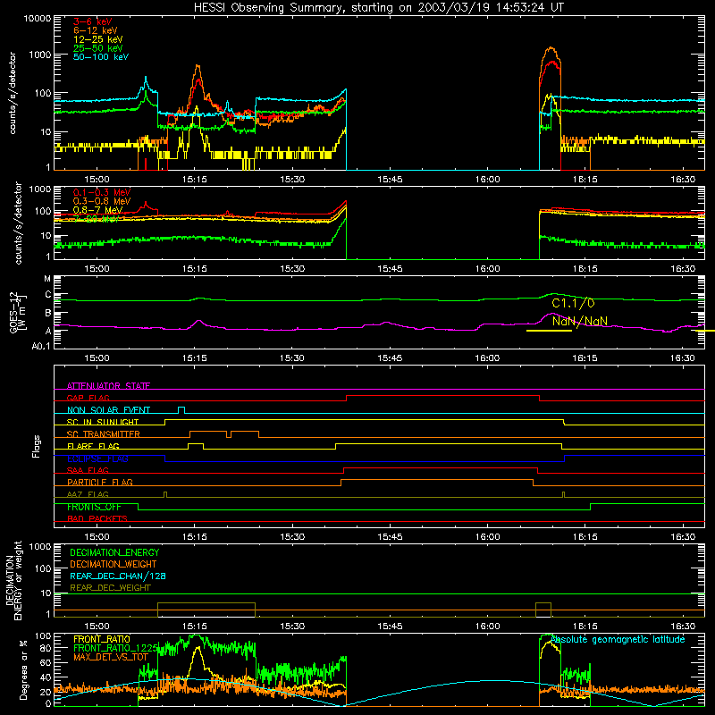Select the "50-100 keV" legend label
Viewport: 715px width, 715px height.
101,56
